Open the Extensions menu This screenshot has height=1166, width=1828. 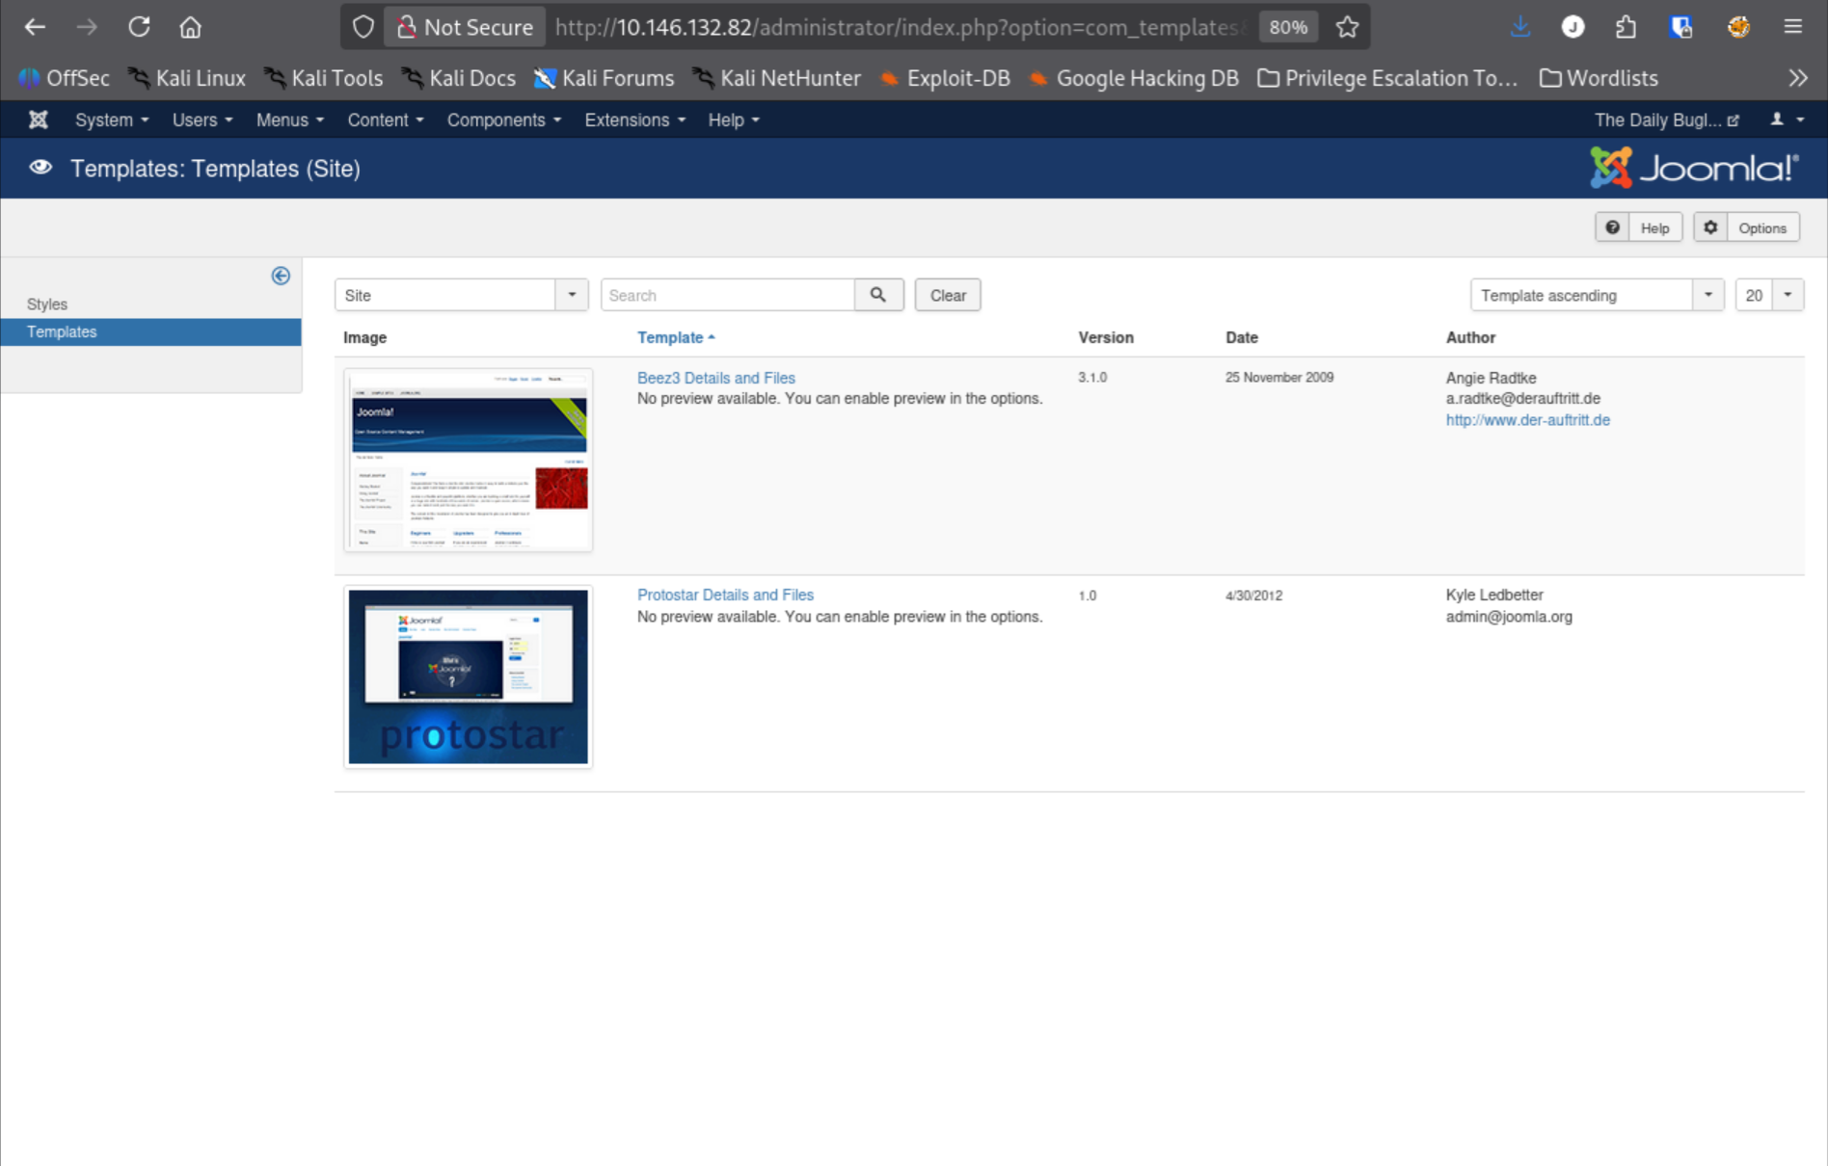634,119
